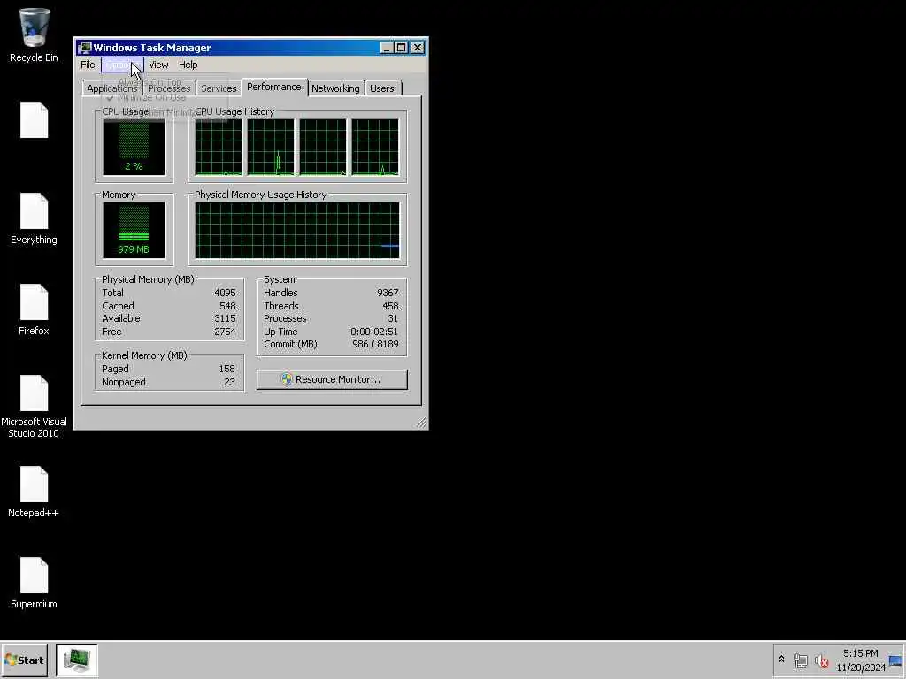Click the Physical Memory Usage History graph
This screenshot has width=906, height=679.
(297, 231)
